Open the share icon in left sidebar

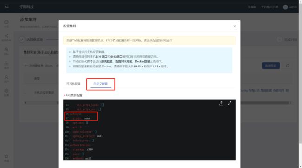click(x=7, y=36)
